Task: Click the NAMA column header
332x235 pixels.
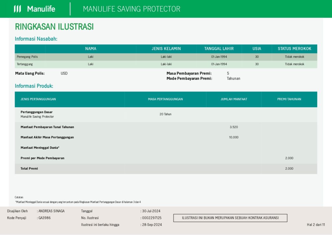Action: [x=91, y=49]
